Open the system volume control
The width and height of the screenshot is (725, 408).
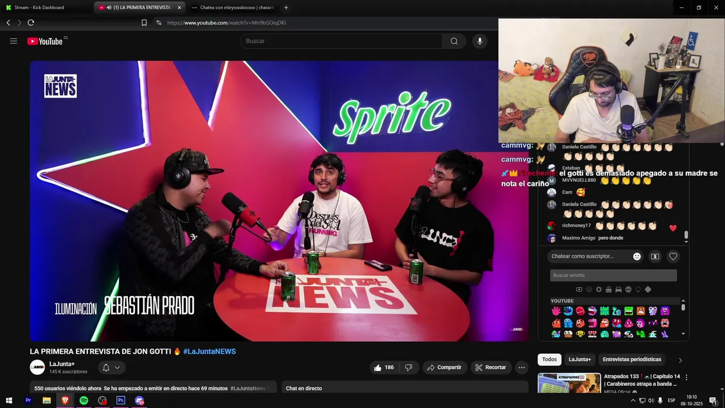pos(651,401)
